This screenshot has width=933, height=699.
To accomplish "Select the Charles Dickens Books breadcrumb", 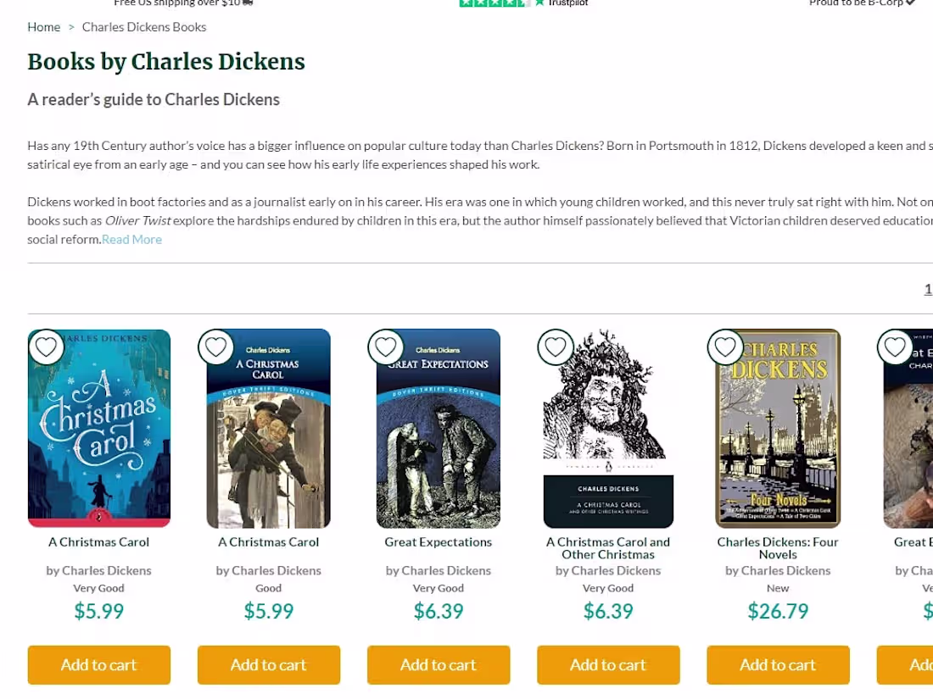I will 143,26.
